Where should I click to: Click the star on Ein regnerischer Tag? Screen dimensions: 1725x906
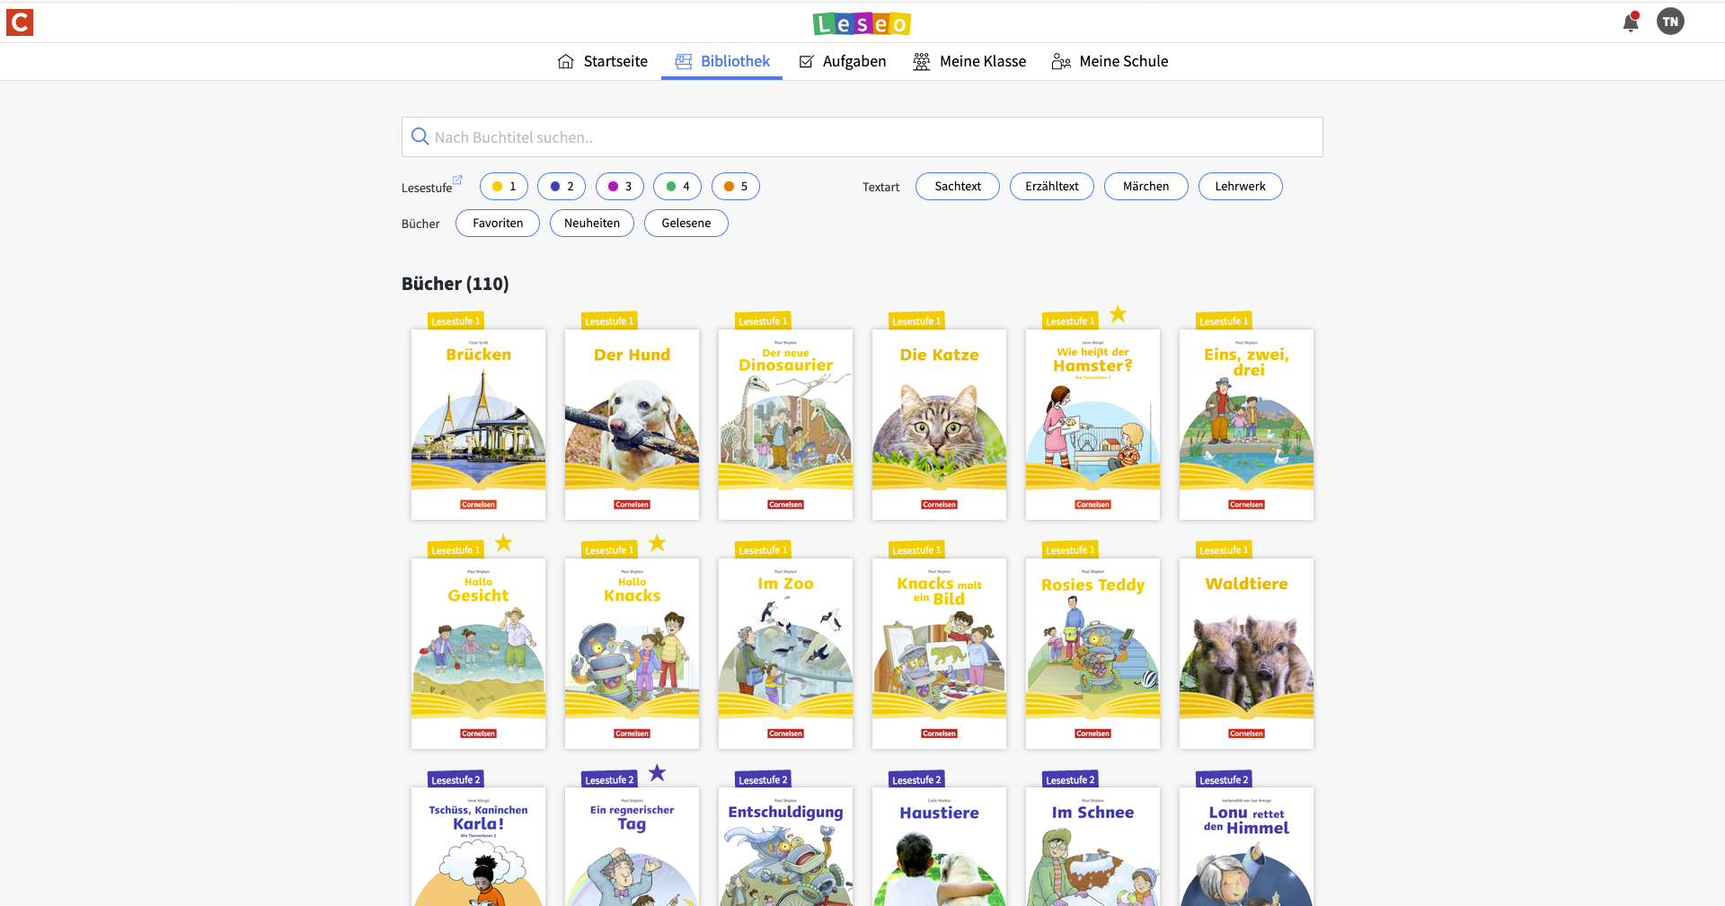(657, 772)
